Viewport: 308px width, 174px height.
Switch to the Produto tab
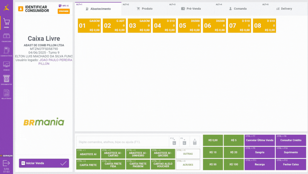click(x=144, y=9)
